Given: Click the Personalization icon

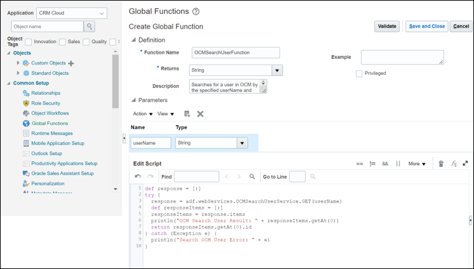Looking at the screenshot, I should tap(26, 184).
